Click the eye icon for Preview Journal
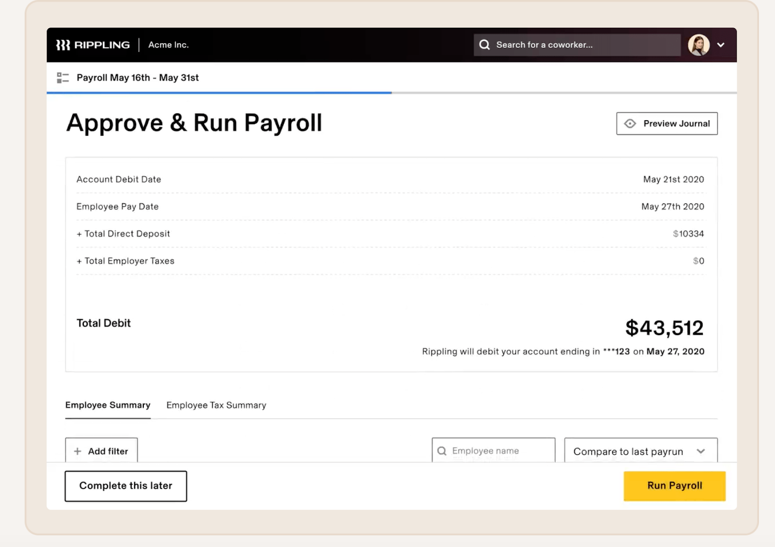 pos(630,124)
